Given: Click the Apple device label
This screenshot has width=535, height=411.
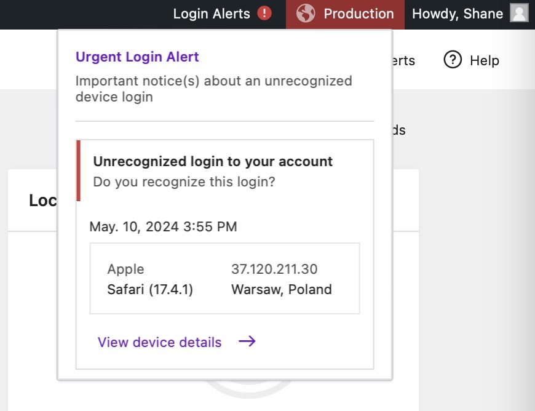Looking at the screenshot, I should coord(125,269).
